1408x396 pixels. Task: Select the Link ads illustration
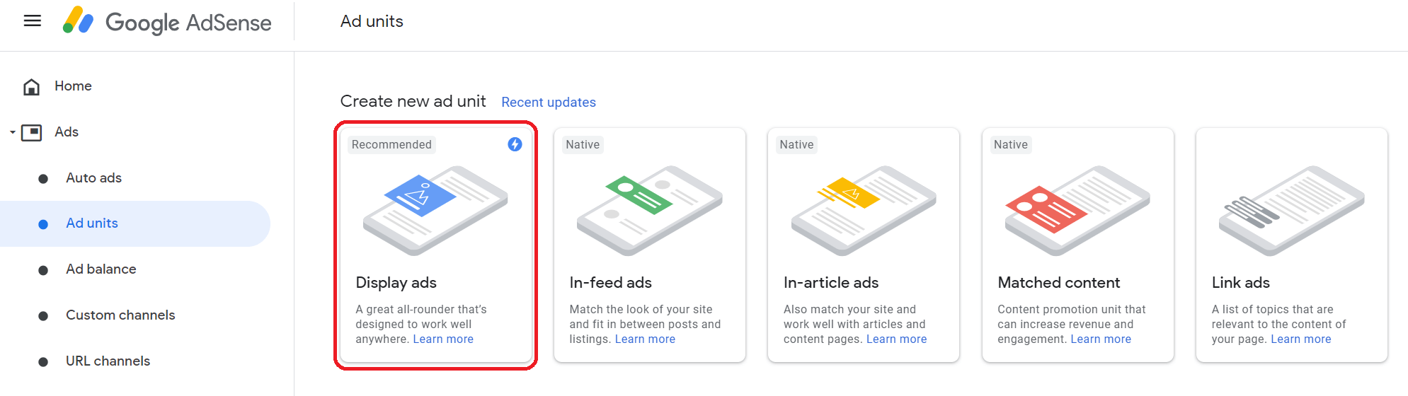click(x=1291, y=210)
